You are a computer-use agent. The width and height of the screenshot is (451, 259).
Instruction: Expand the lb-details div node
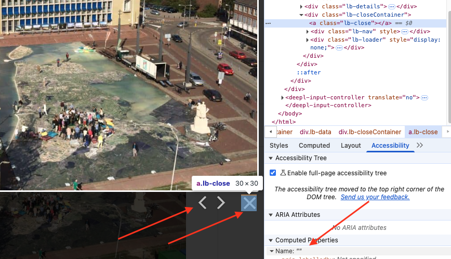(301, 6)
